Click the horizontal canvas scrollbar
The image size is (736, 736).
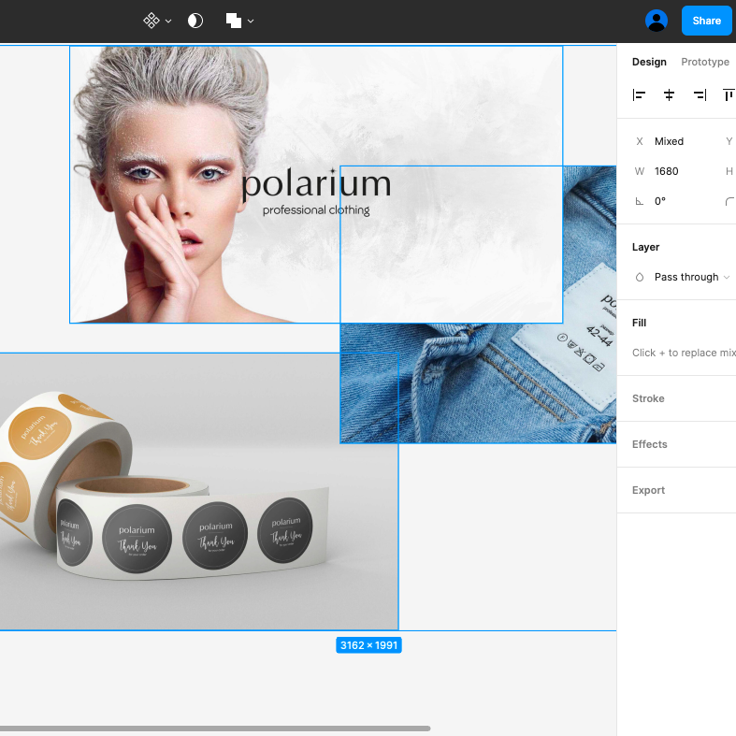point(215,729)
